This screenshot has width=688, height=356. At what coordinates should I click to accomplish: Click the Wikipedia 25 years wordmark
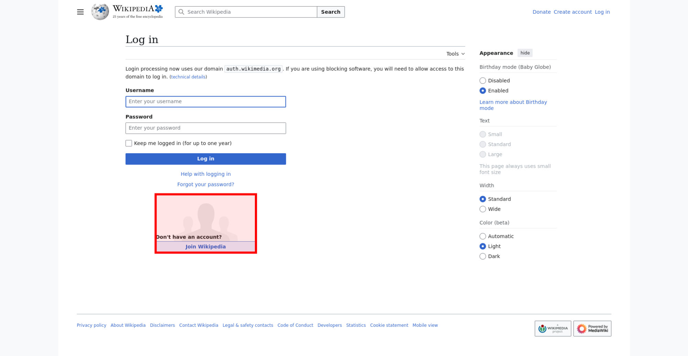138,12
